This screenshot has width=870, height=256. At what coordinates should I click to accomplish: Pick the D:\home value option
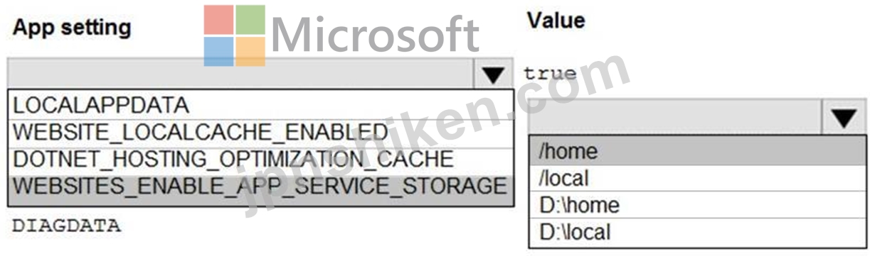[696, 204]
